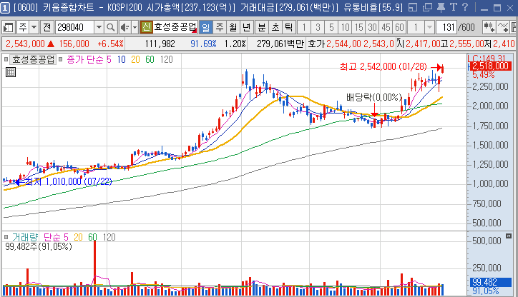This screenshot has width=518, height=297.
Task: Switch to 분 minute period
Action: point(260,27)
